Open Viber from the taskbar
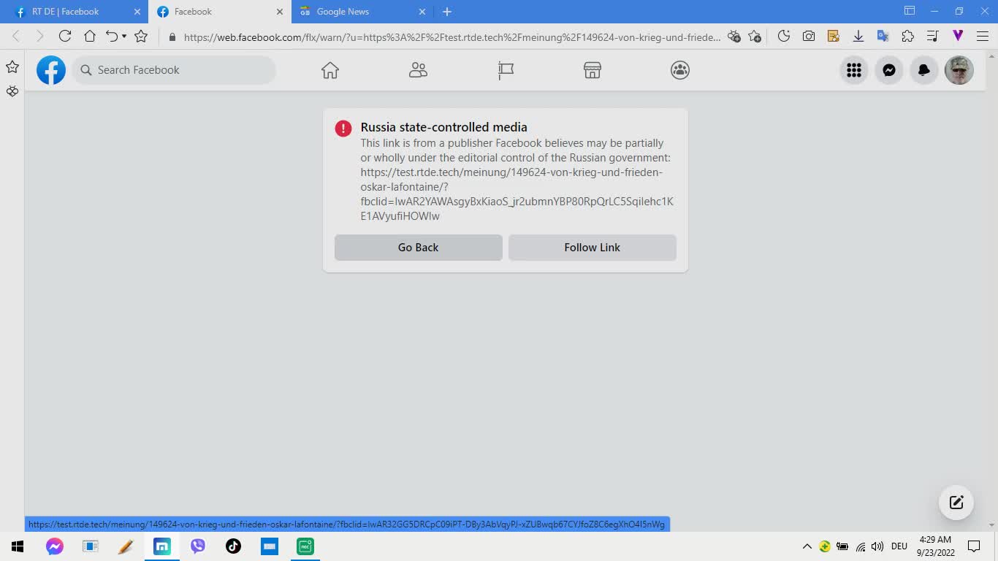The height and width of the screenshot is (561, 998). (197, 546)
